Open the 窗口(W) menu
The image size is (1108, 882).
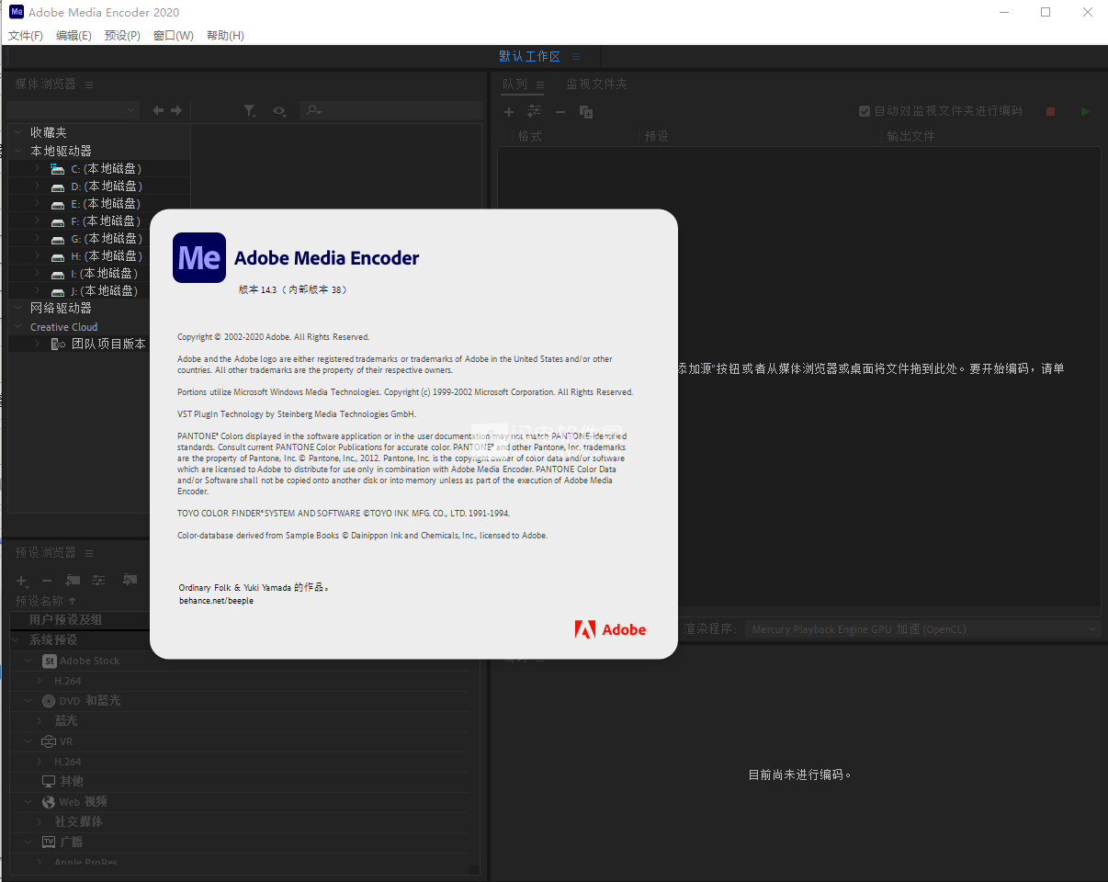tap(174, 36)
